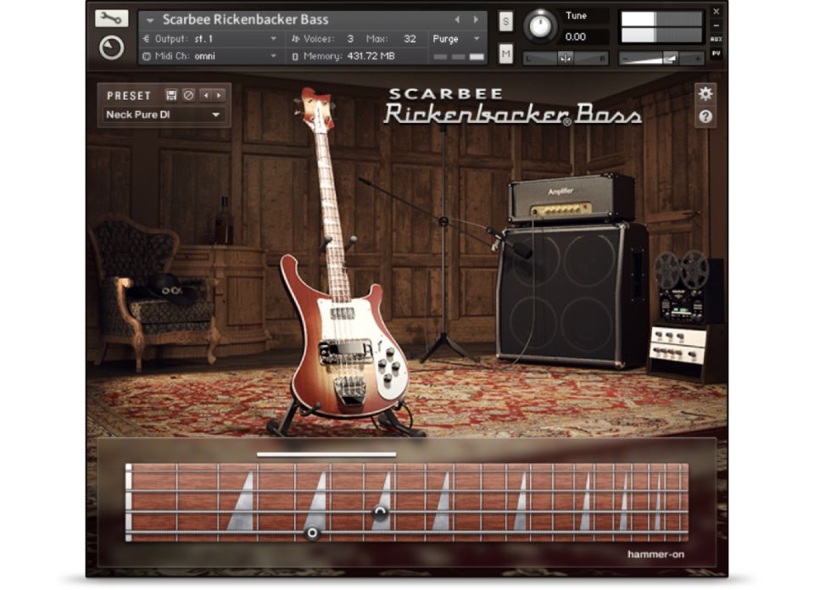Viewport: 814px width, 590px height.
Task: Click the reset preset icon
Action: [x=188, y=96]
